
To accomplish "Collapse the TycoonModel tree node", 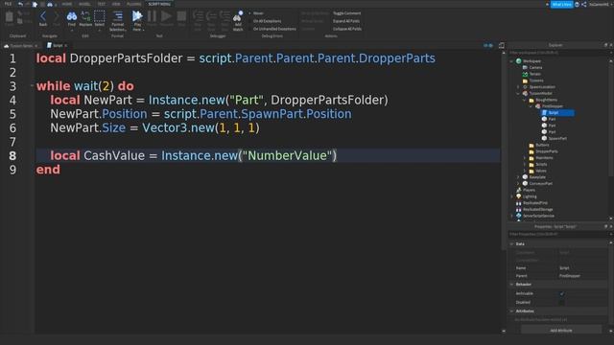I will tap(518, 94).
